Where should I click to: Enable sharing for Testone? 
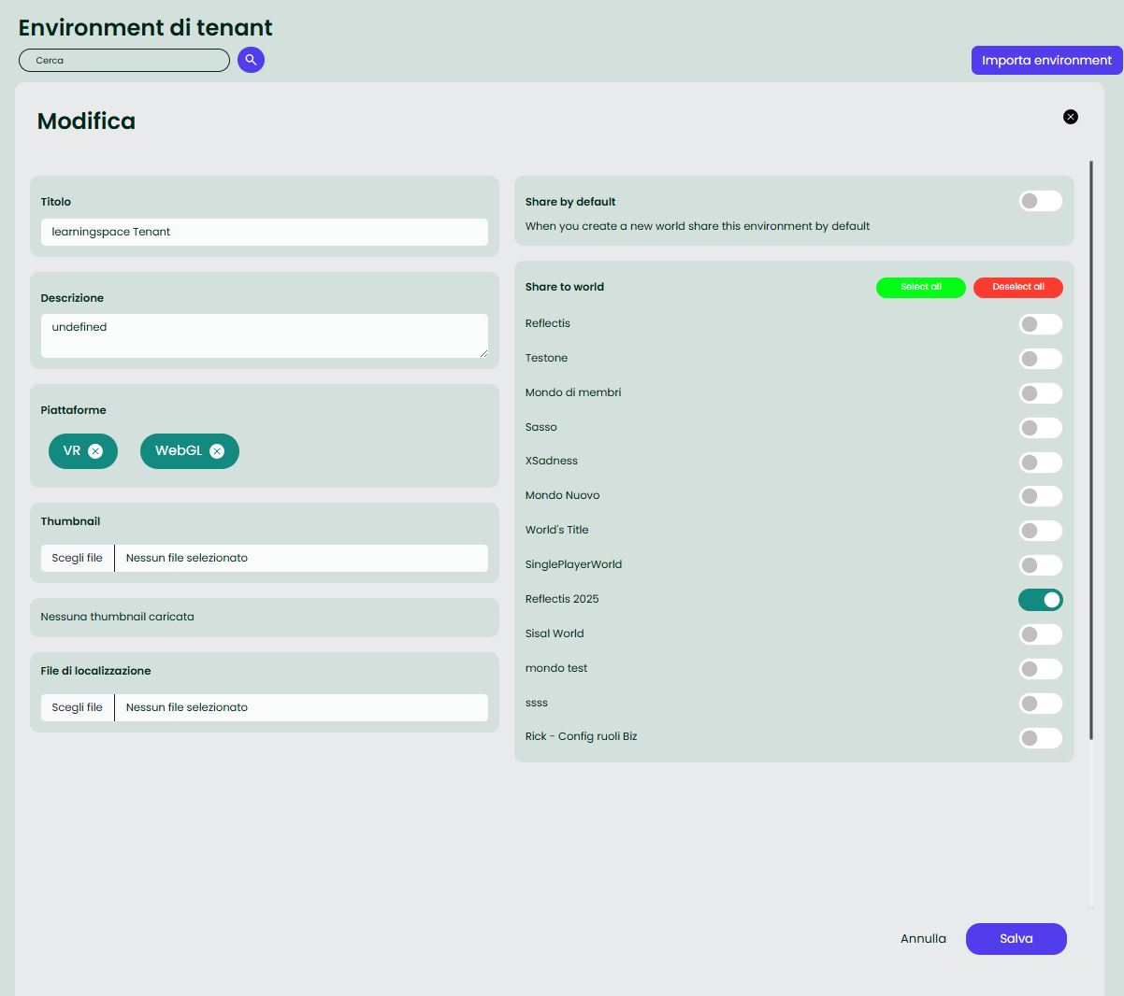click(x=1040, y=359)
